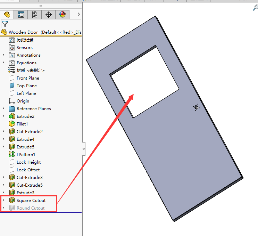Screen dimensions: 258x236
Task: Expand the Reference Planes folder
Action: coord(4,109)
